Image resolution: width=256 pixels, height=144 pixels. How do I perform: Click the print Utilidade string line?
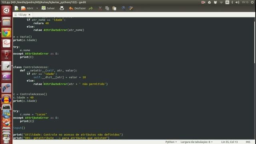[x=68, y=134]
